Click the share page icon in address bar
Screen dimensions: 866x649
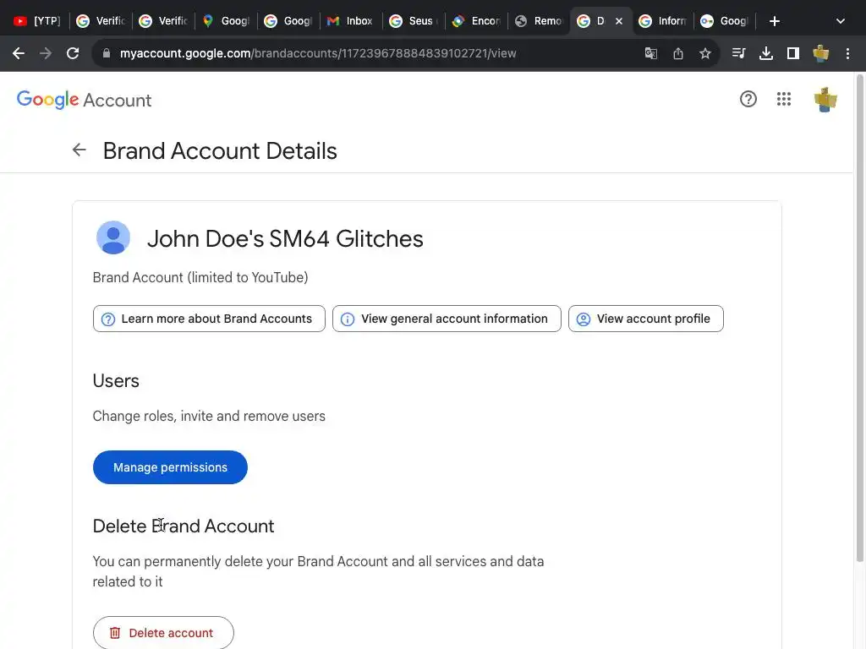(x=678, y=53)
